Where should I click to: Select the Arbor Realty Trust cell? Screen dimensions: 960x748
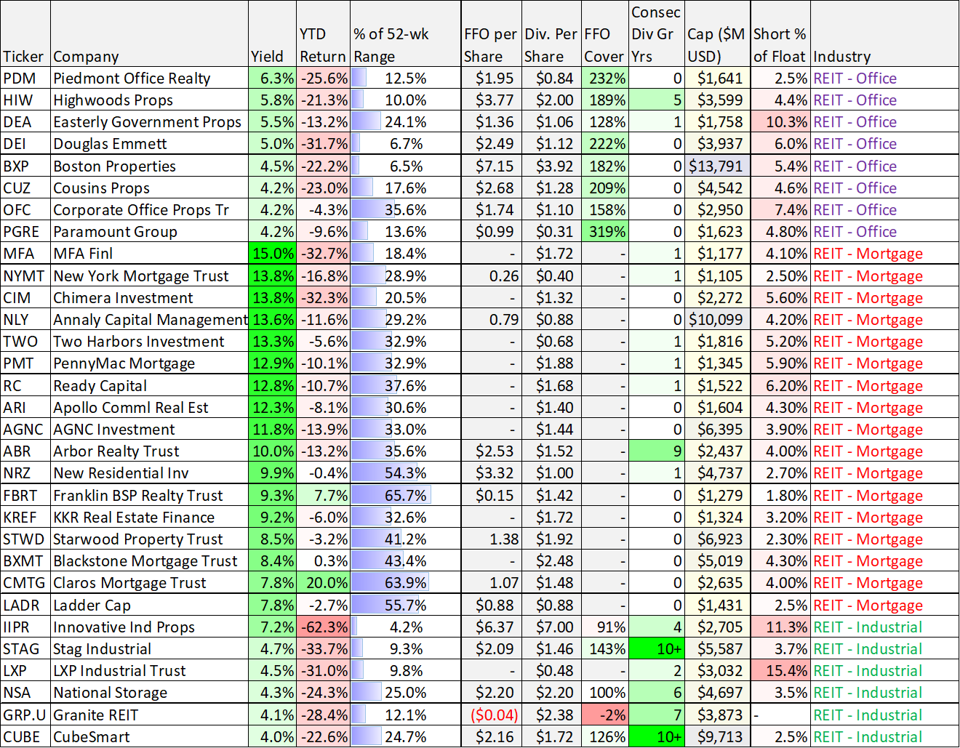149,451
